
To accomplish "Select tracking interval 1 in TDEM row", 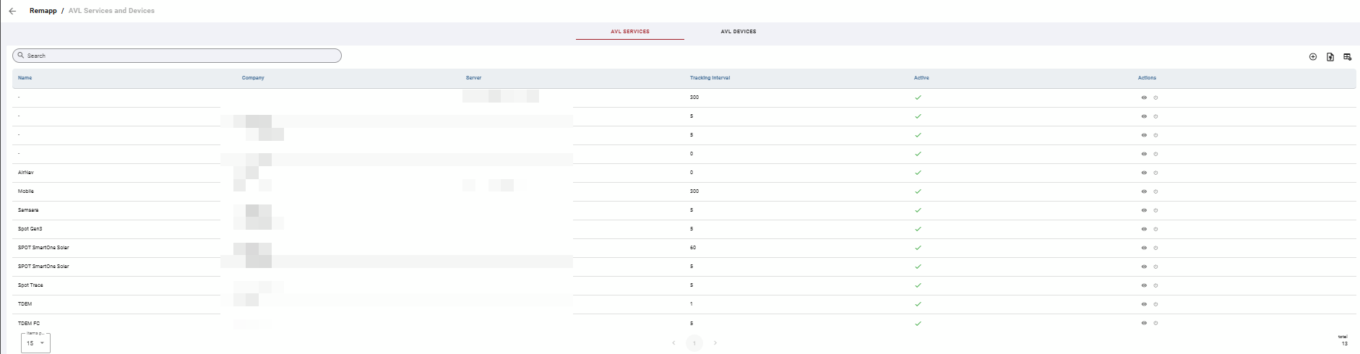I will point(692,304).
